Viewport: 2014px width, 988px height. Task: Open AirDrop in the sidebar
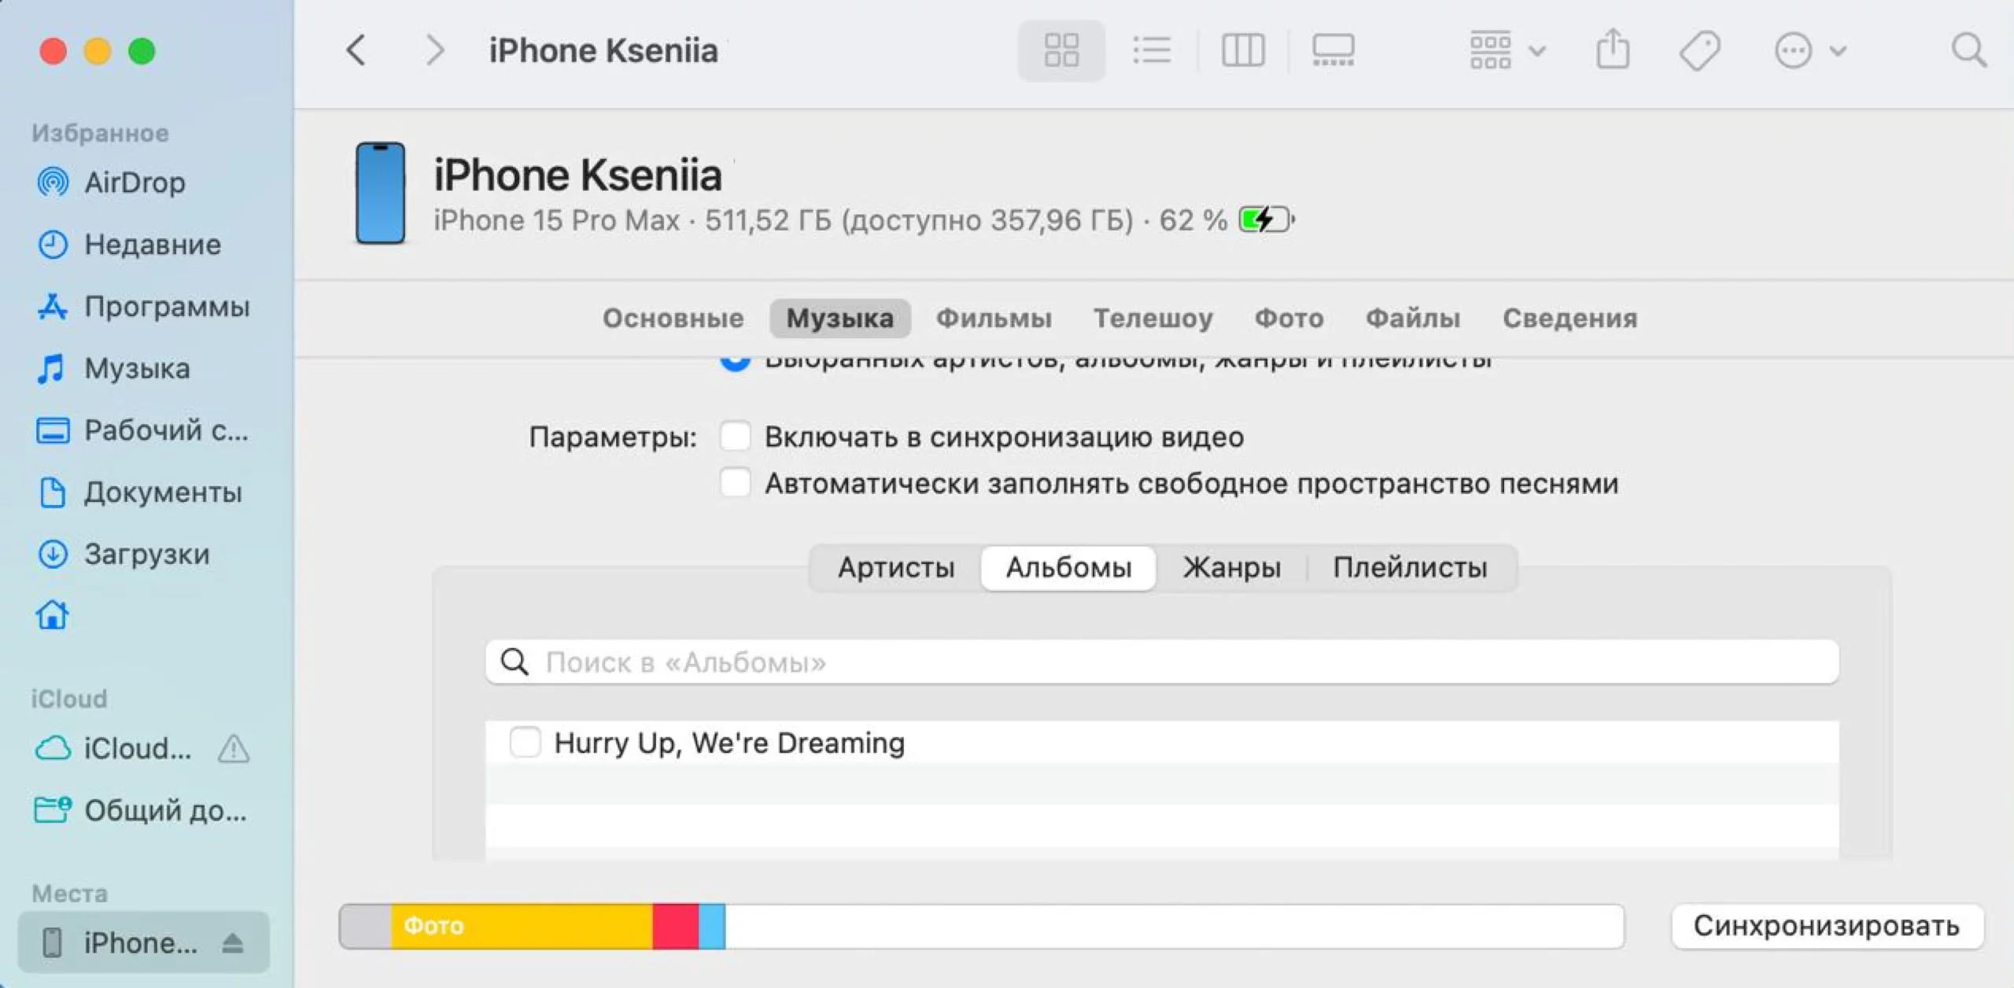pyautogui.click(x=134, y=182)
